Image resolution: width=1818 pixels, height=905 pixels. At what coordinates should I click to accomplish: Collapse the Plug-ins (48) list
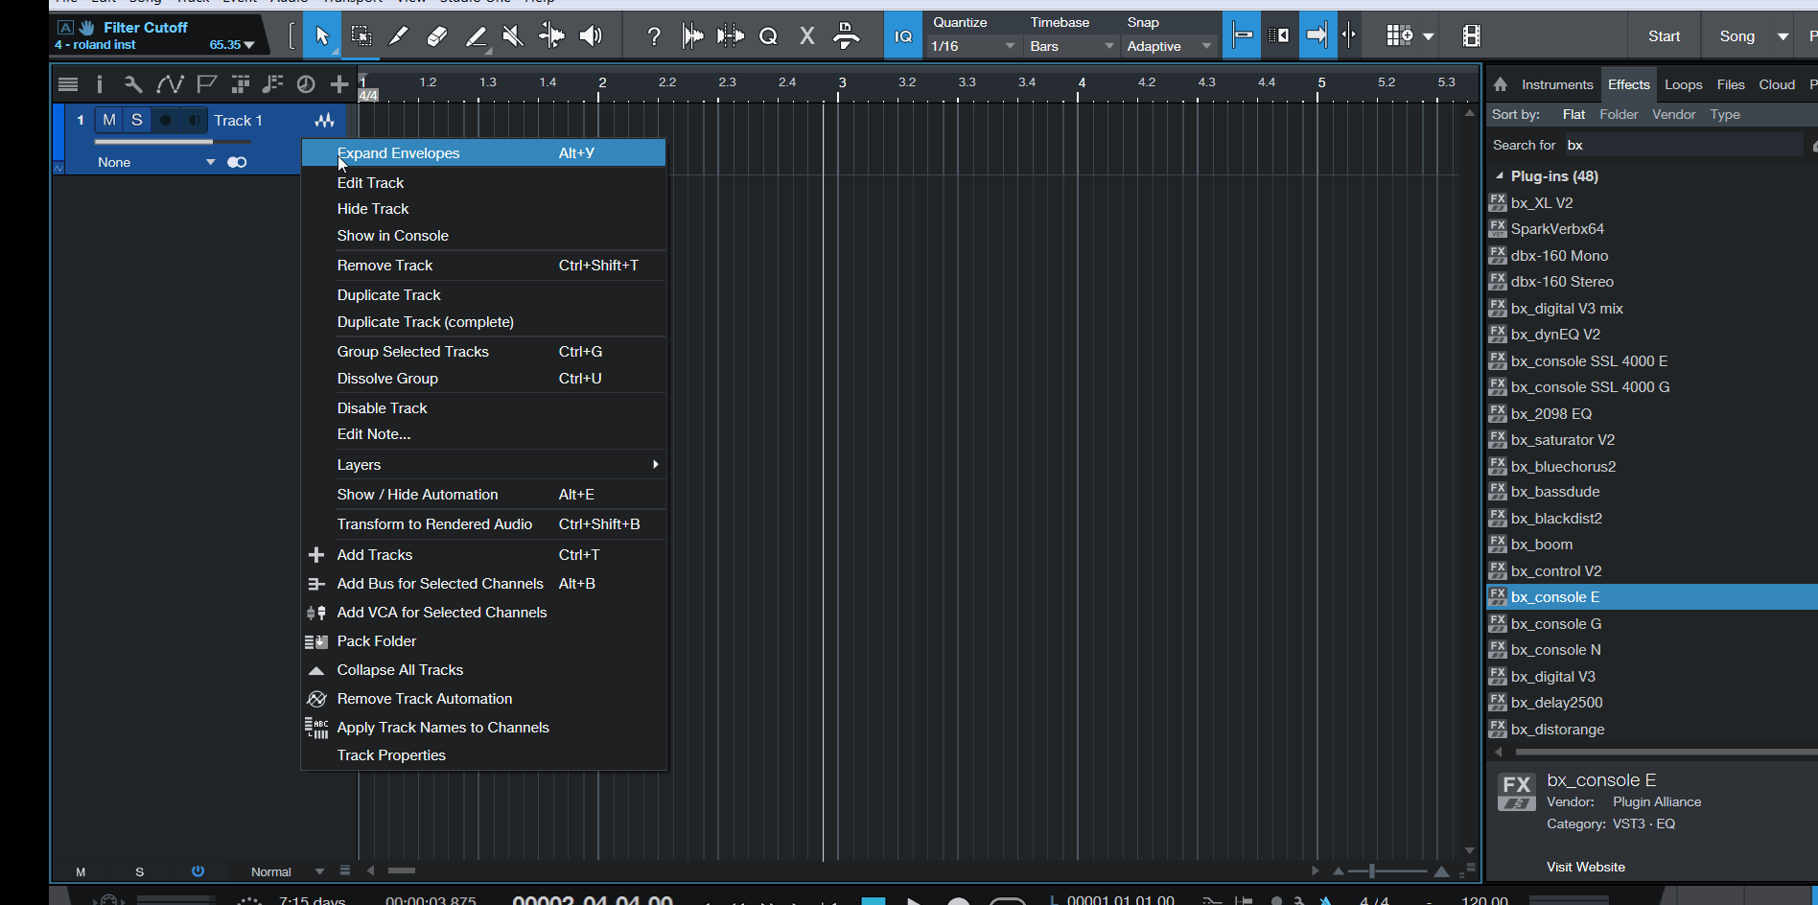point(1499,176)
